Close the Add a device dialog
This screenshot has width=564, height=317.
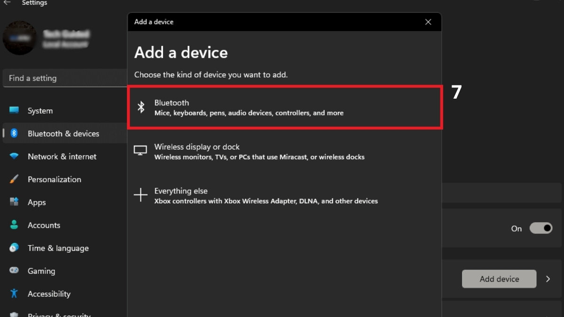pyautogui.click(x=428, y=22)
